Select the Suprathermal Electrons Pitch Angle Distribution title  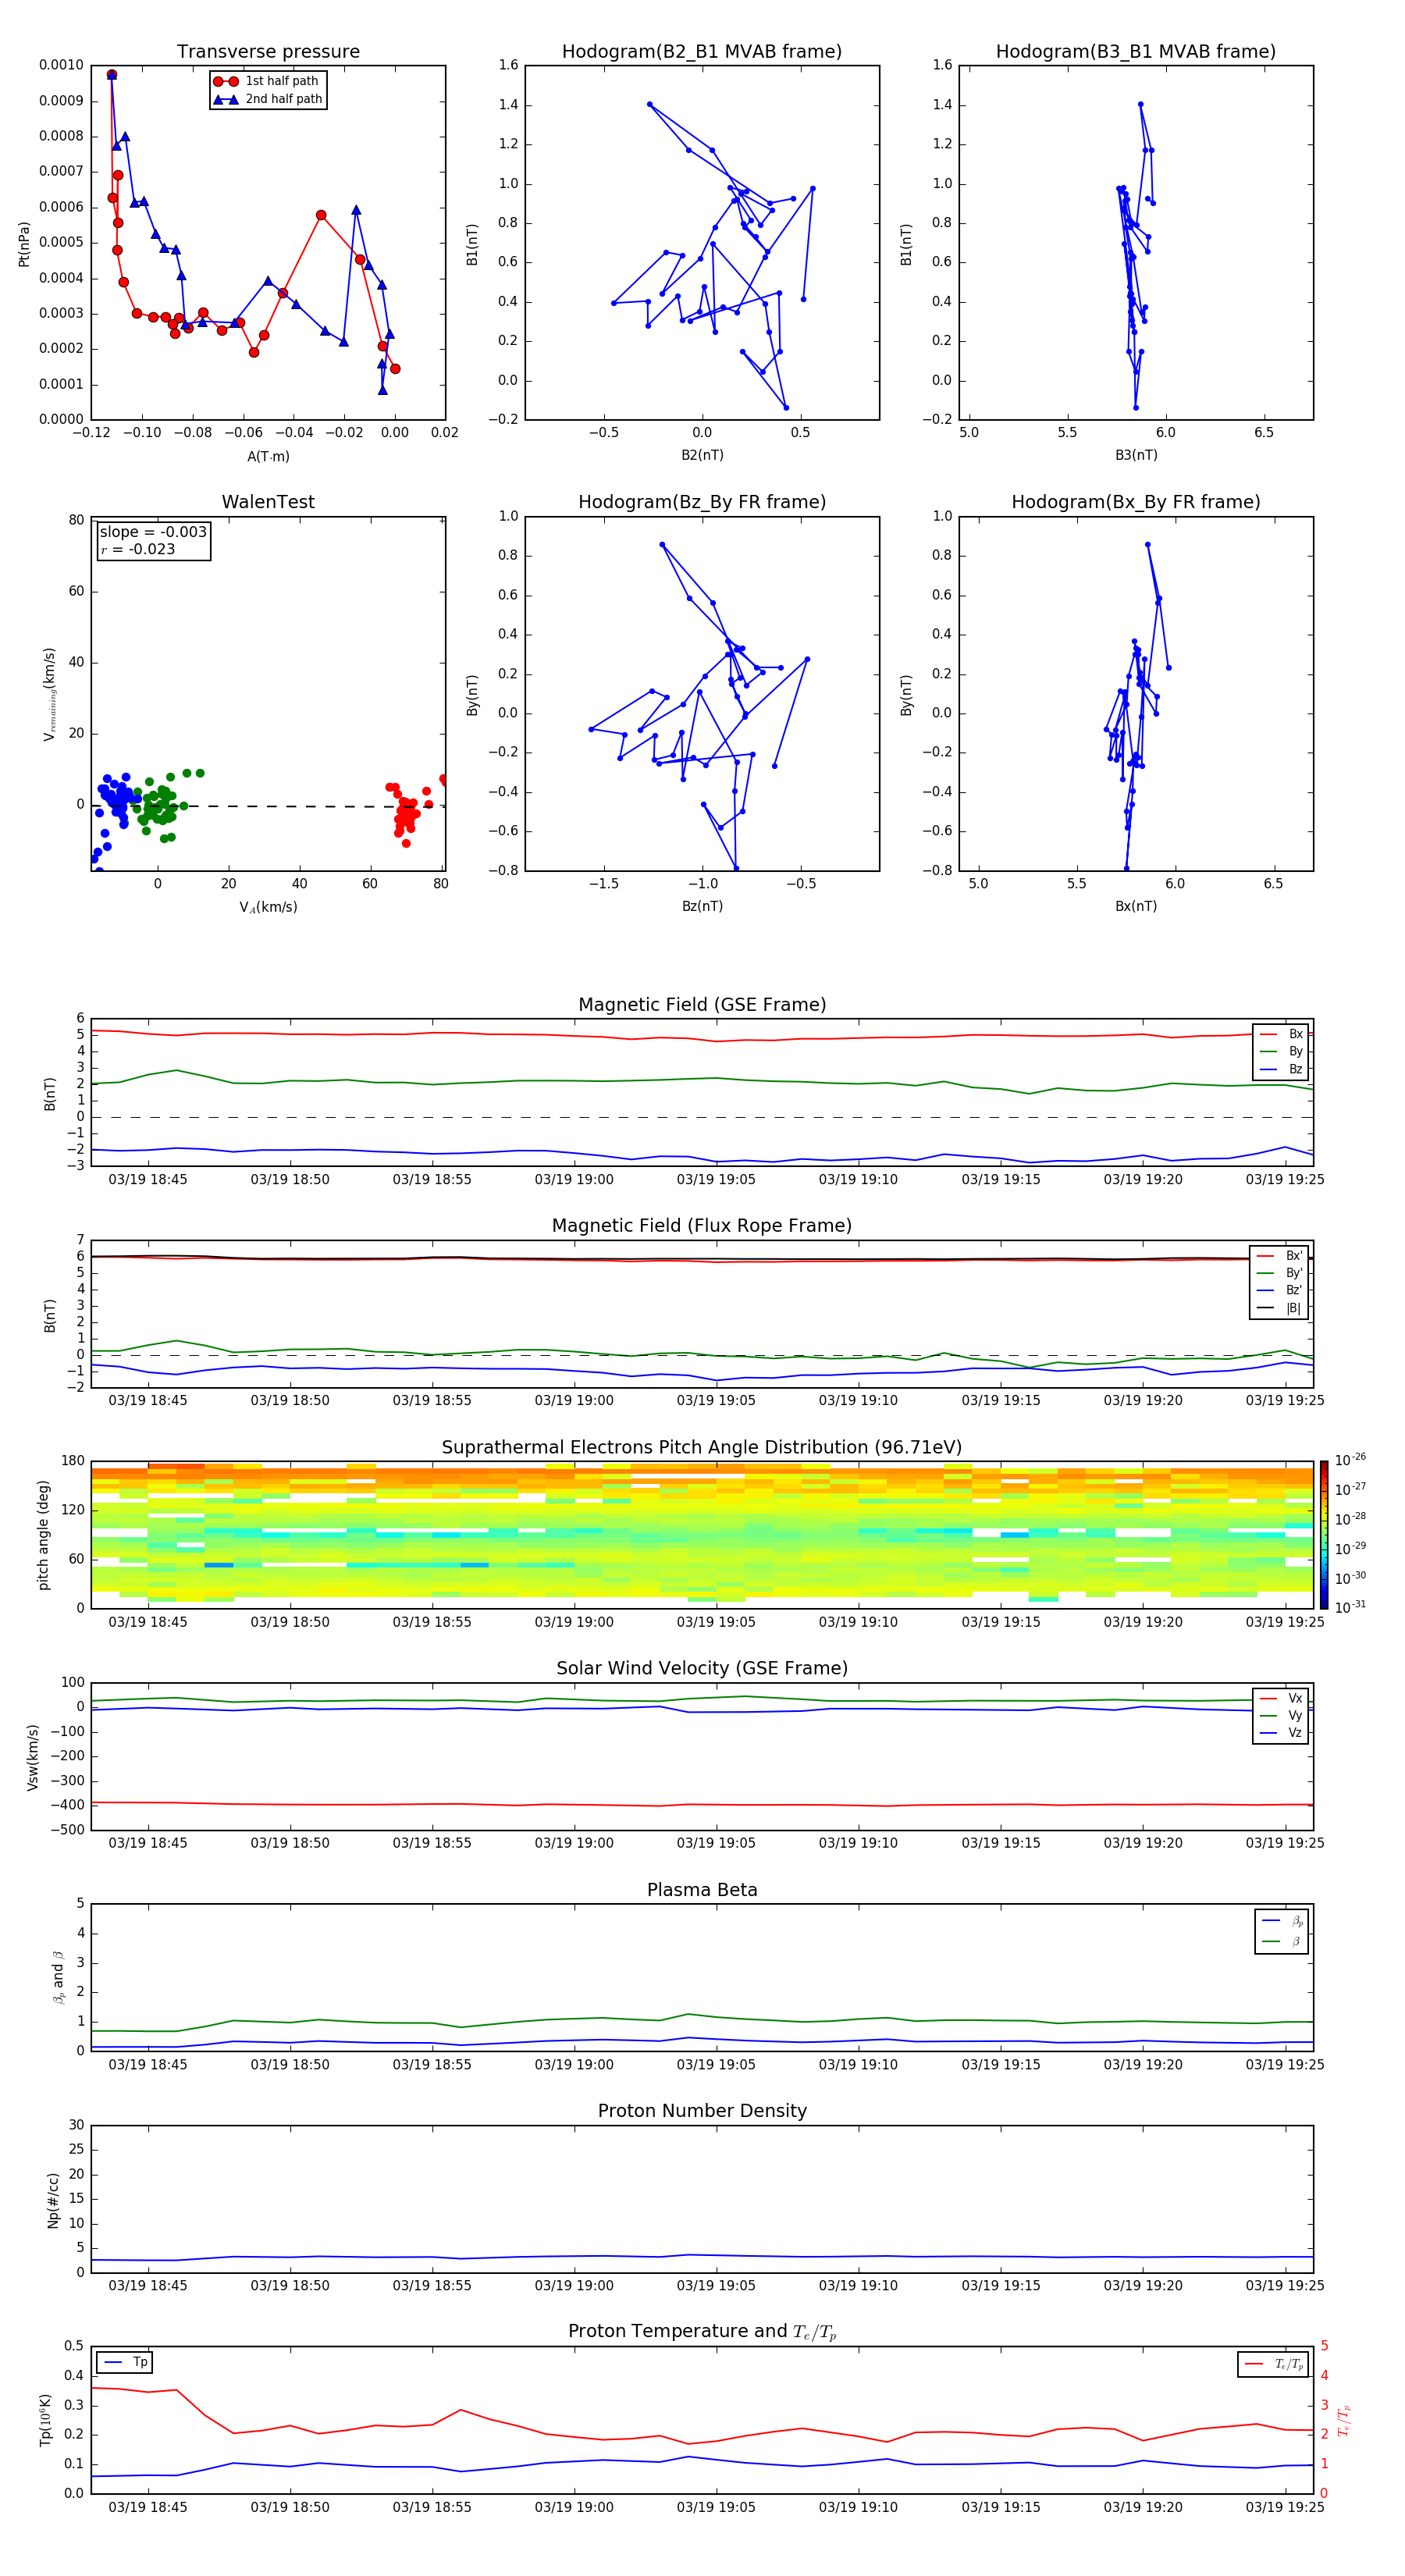click(x=702, y=1448)
